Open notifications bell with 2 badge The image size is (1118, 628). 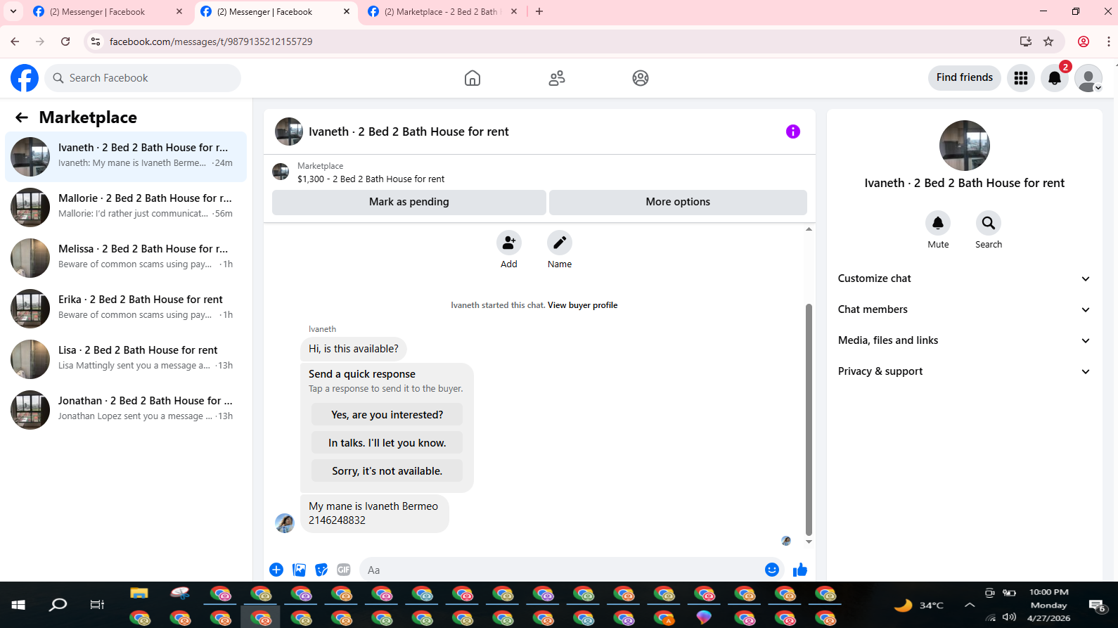(1055, 78)
